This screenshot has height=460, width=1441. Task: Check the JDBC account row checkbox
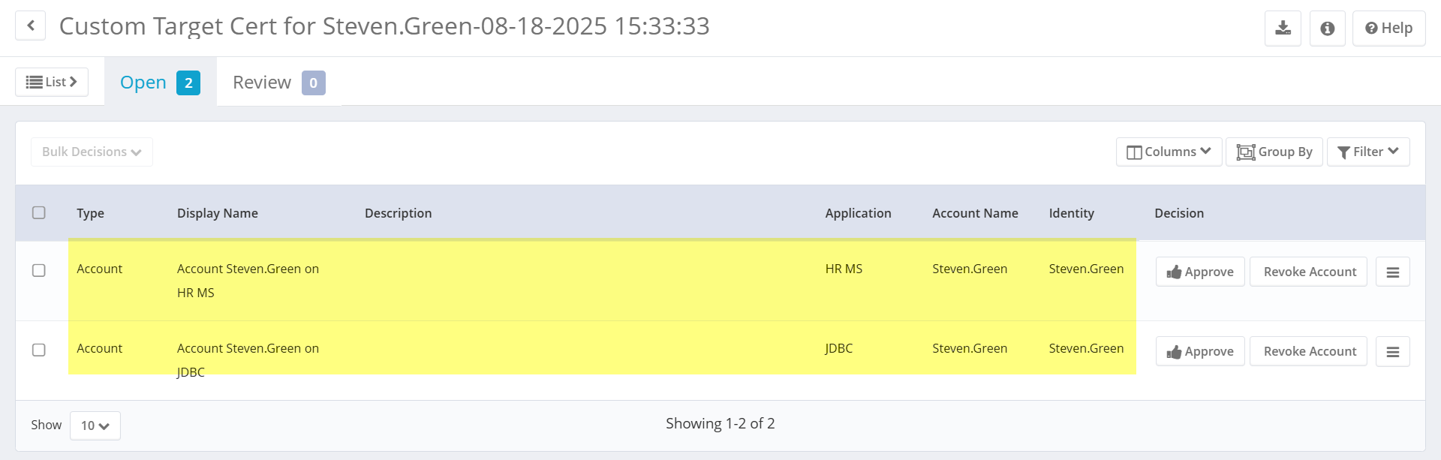click(x=39, y=350)
